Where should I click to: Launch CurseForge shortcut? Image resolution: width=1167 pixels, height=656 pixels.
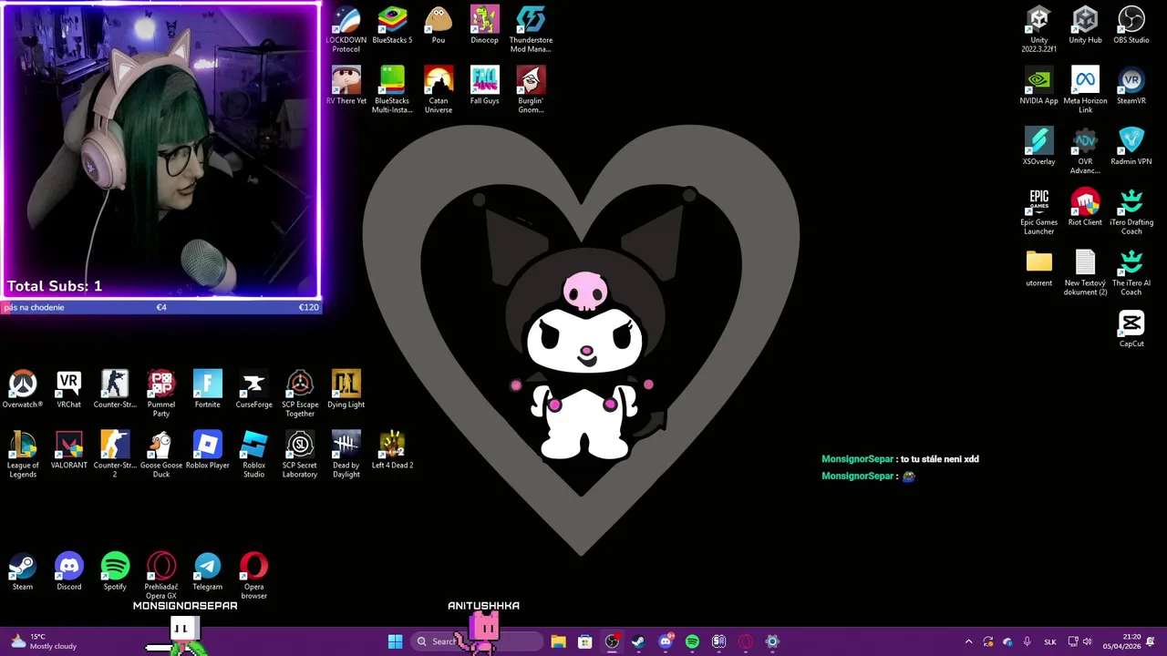pos(253,390)
